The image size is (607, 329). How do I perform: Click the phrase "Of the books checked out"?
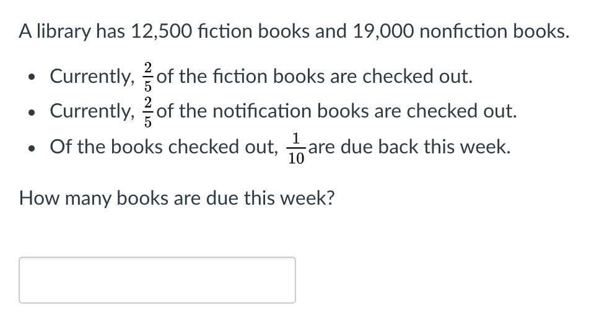pyautogui.click(x=164, y=147)
